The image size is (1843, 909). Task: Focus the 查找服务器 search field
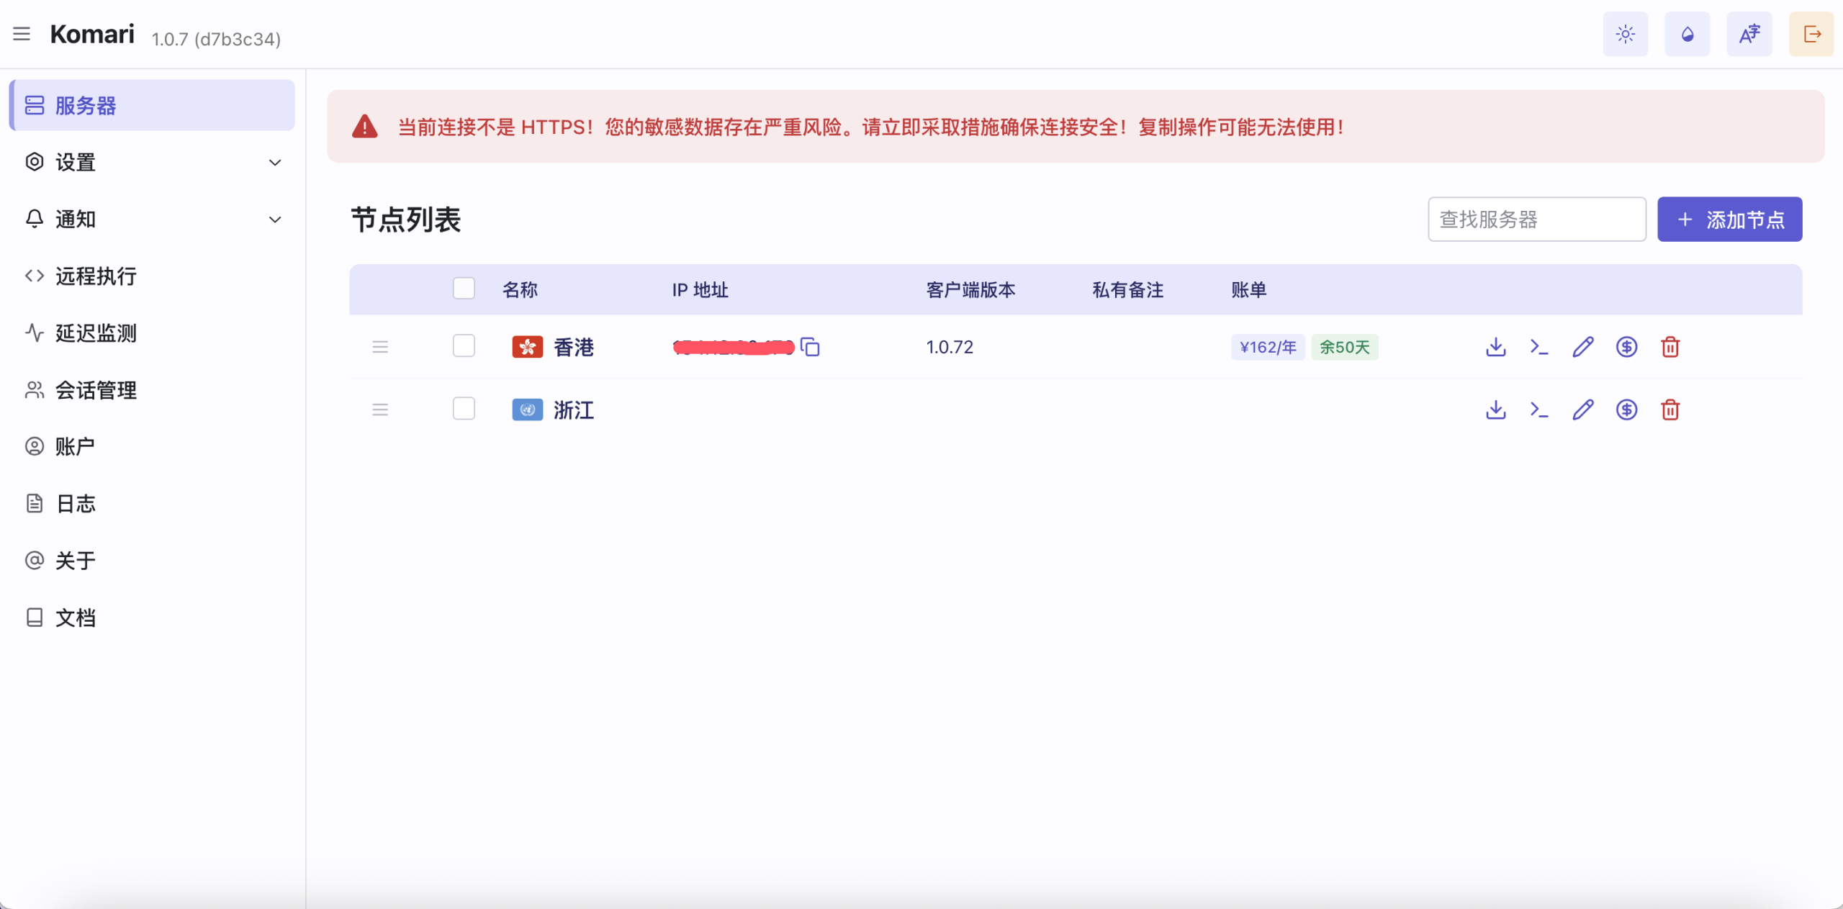1536,220
